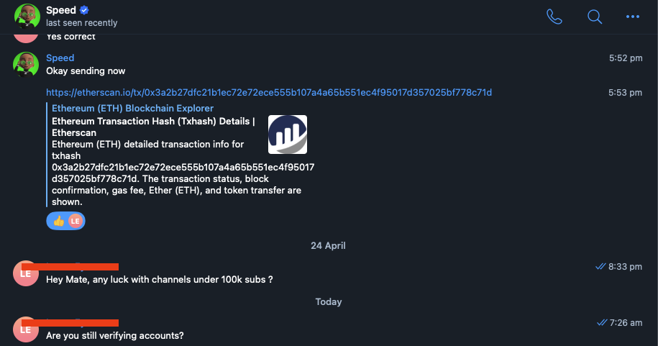Open Speed's profile avatar in header
Viewport: 658px width, 346px height.
[x=27, y=16]
